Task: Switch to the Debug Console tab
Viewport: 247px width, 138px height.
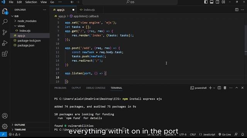Action: (96, 88)
